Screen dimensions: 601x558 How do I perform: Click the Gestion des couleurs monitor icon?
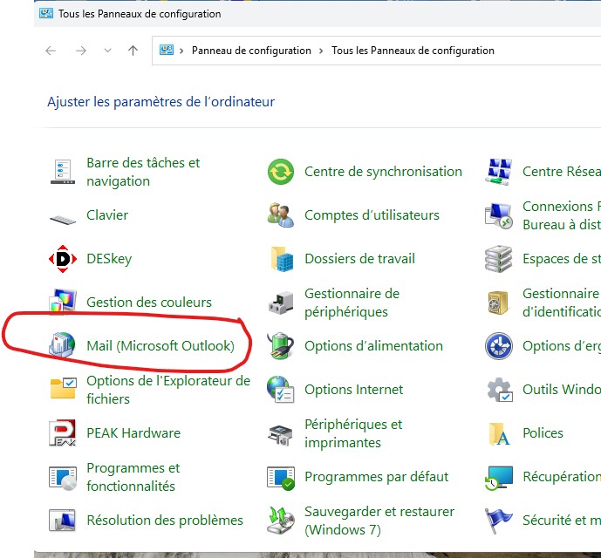coord(63,301)
